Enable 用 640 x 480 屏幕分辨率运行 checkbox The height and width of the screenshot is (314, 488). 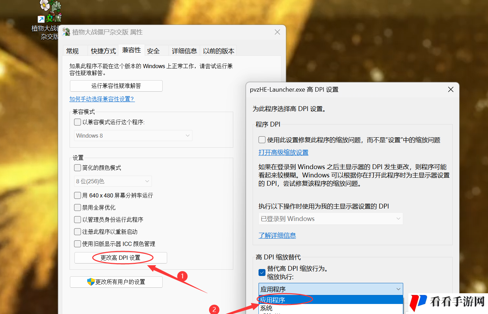click(78, 195)
